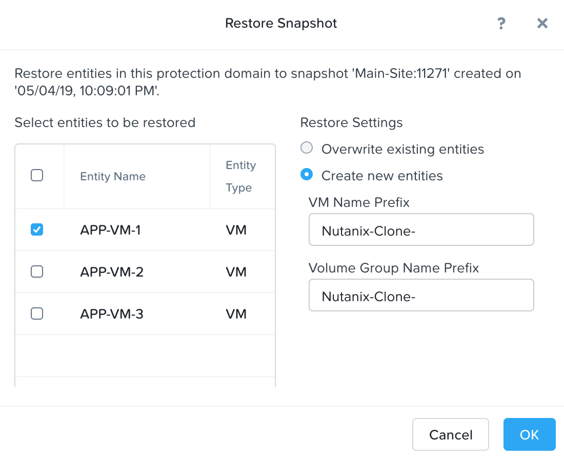The image size is (564, 461).
Task: Click the VM Name Prefix field
Action: tap(421, 230)
